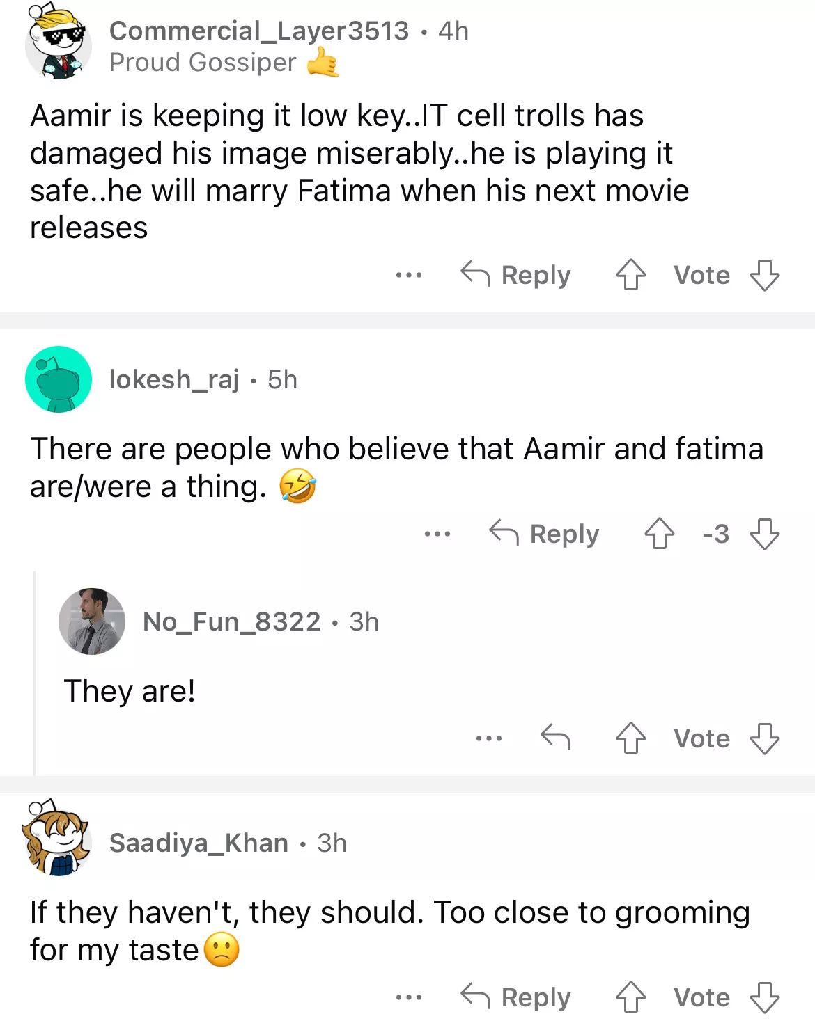Open more options for Saadiya_Khan's comment
Image resolution: width=815 pixels, height=1030 pixels.
pyautogui.click(x=408, y=997)
